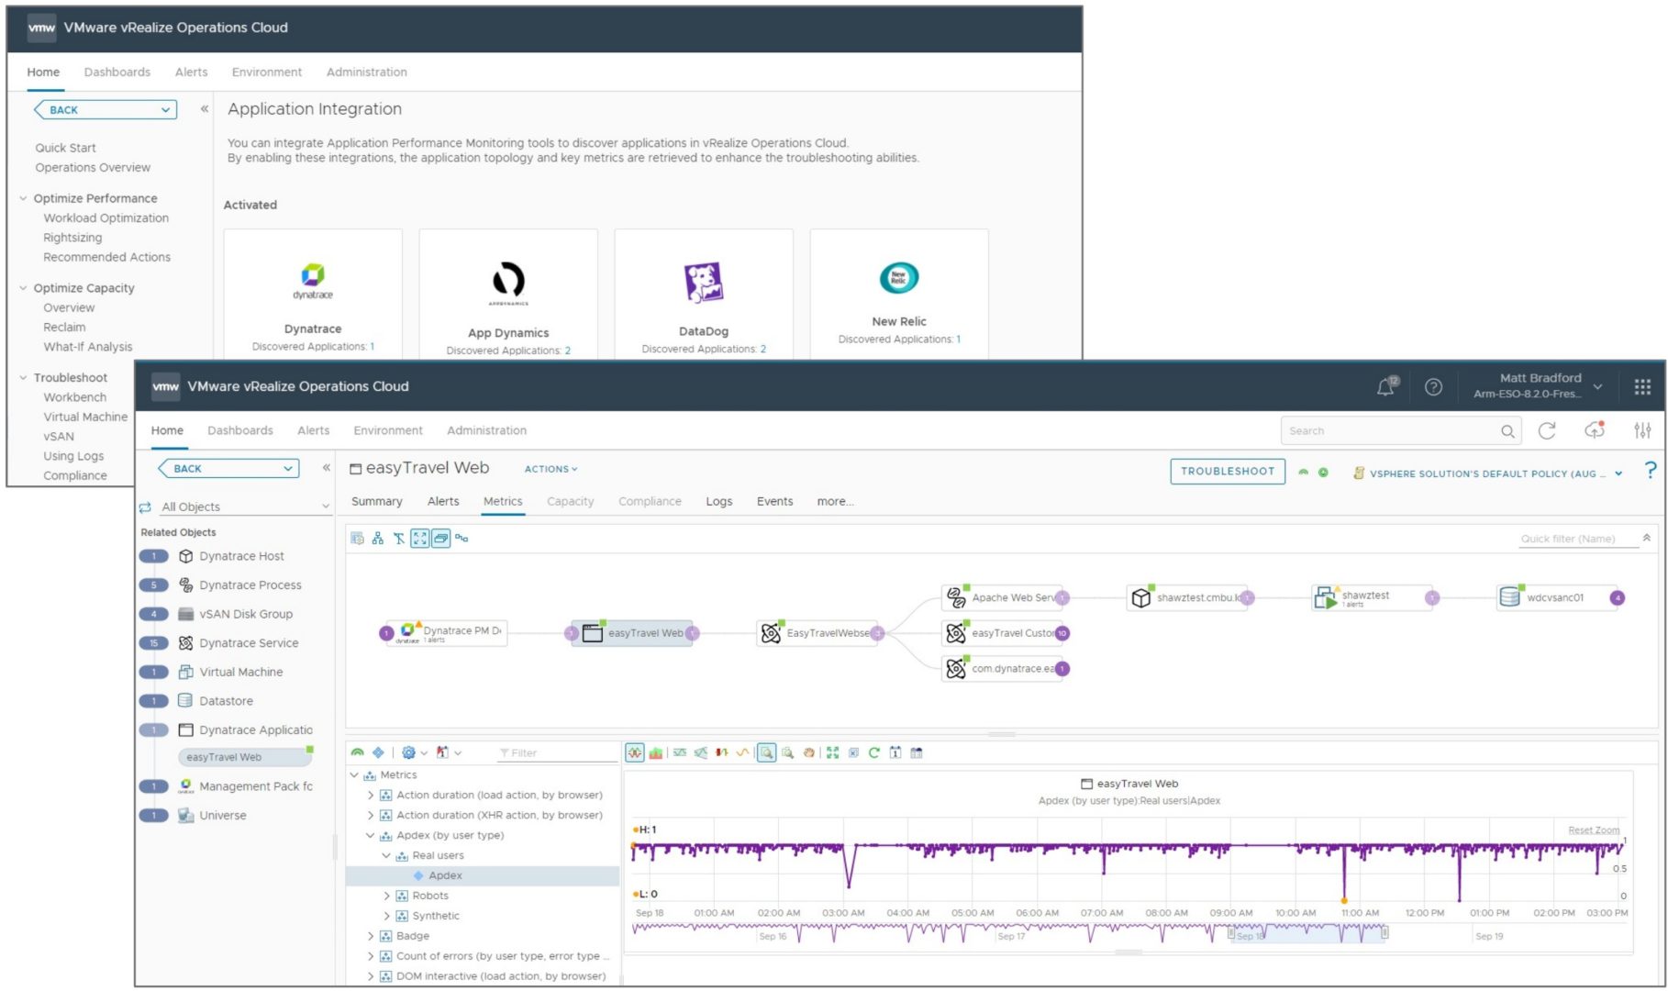Click the highlighted Sep 18 timeline range selector
Screen dimensions: 1668x991
[1307, 934]
